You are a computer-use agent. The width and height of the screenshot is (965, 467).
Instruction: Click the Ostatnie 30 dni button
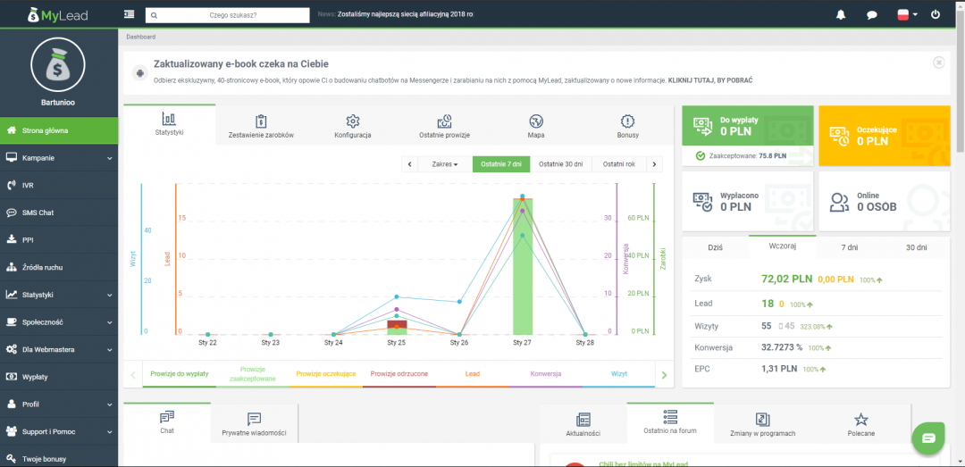coord(562,164)
